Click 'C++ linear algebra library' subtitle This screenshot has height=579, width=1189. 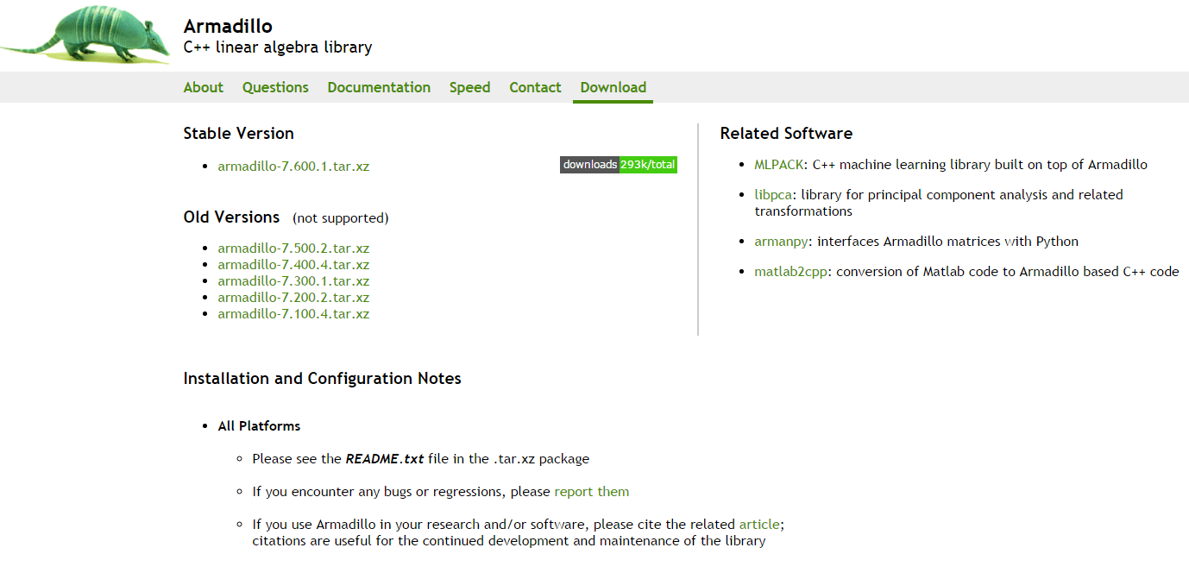click(278, 47)
